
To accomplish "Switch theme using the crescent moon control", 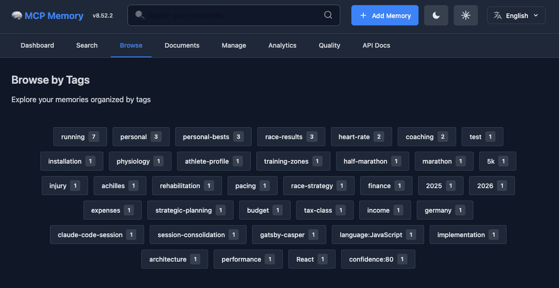I will tap(436, 15).
